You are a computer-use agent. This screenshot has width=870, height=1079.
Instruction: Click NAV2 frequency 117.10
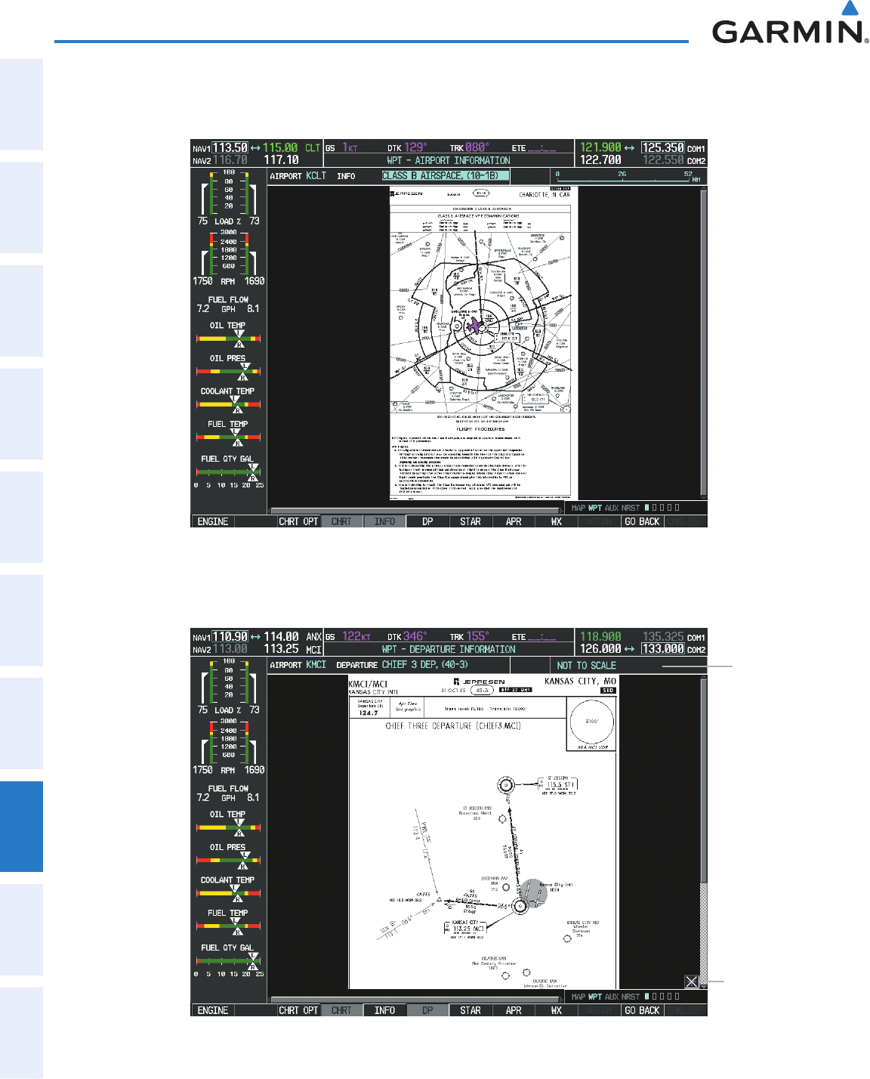click(281, 160)
